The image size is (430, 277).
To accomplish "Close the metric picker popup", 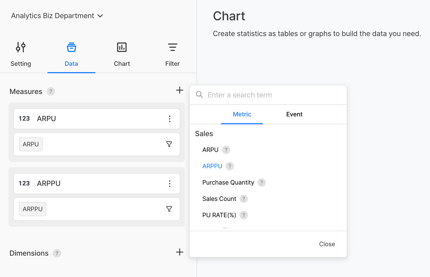I will (327, 244).
